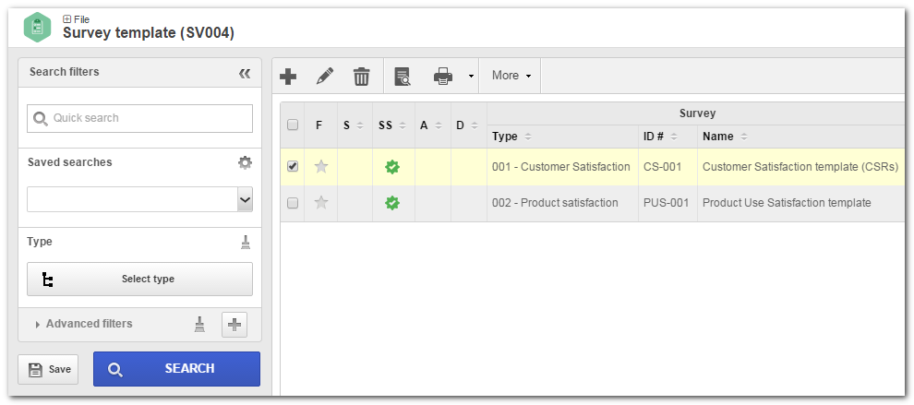Viewport: 914px width, 405px height.
Task: Click the Select type button
Action: coord(140,280)
